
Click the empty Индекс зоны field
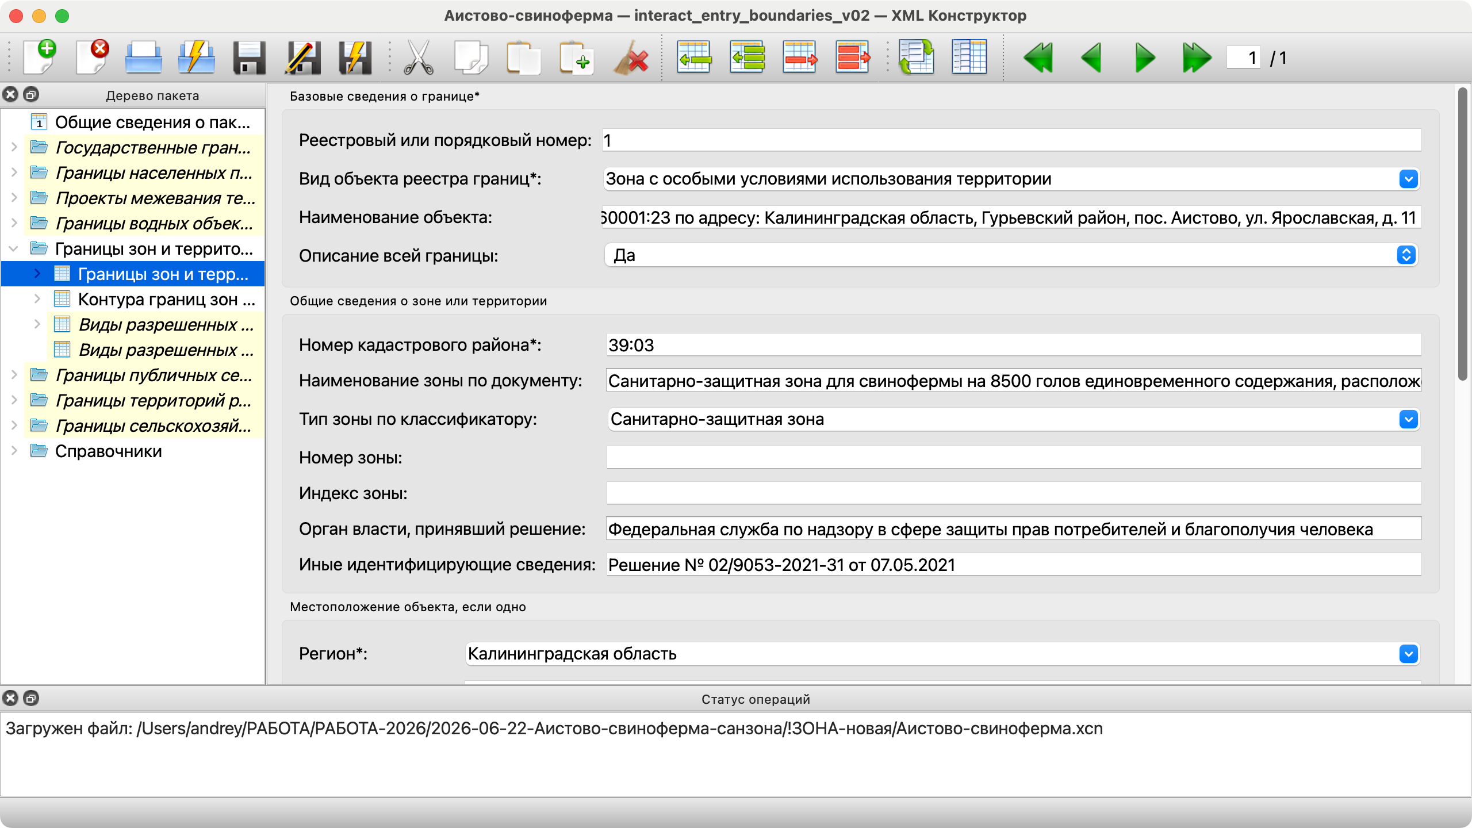1014,493
